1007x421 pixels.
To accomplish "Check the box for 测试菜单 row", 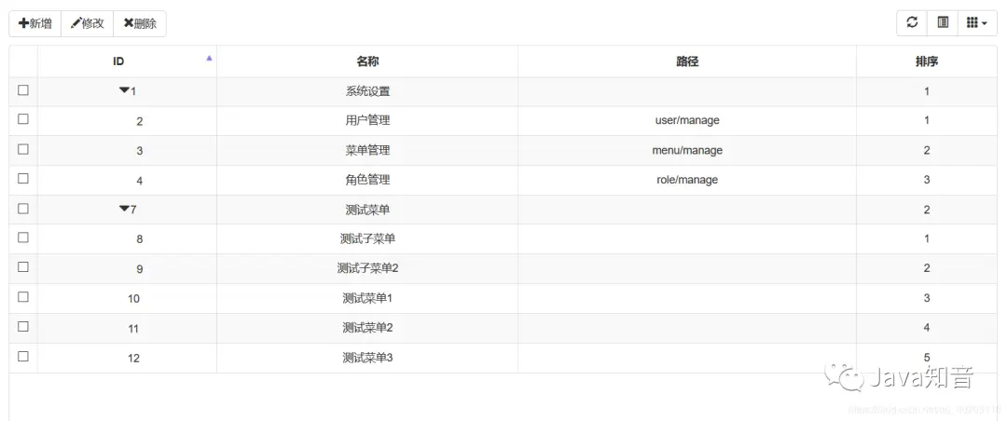I will click(x=23, y=208).
